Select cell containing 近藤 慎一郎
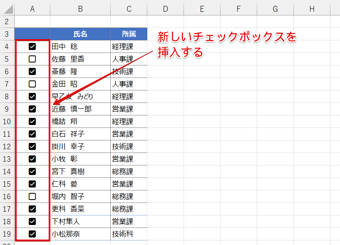 [80, 109]
